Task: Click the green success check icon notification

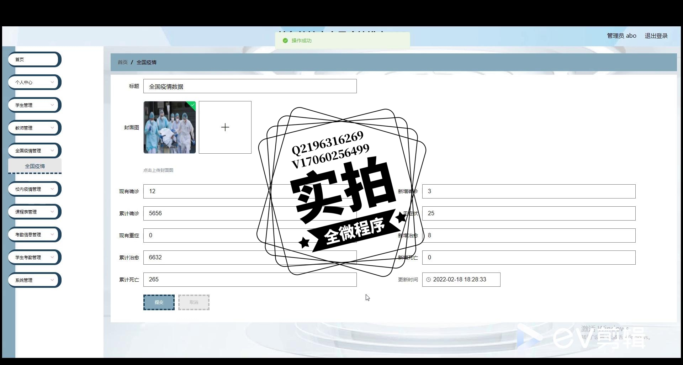Action: coord(285,41)
